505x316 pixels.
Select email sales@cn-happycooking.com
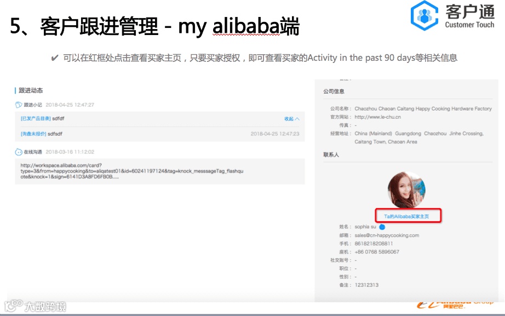(x=387, y=235)
